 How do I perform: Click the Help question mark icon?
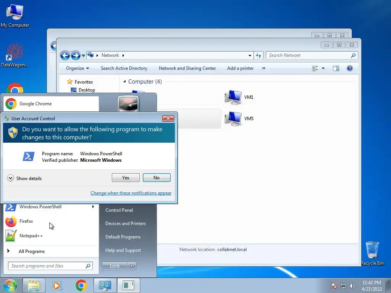pos(350,68)
